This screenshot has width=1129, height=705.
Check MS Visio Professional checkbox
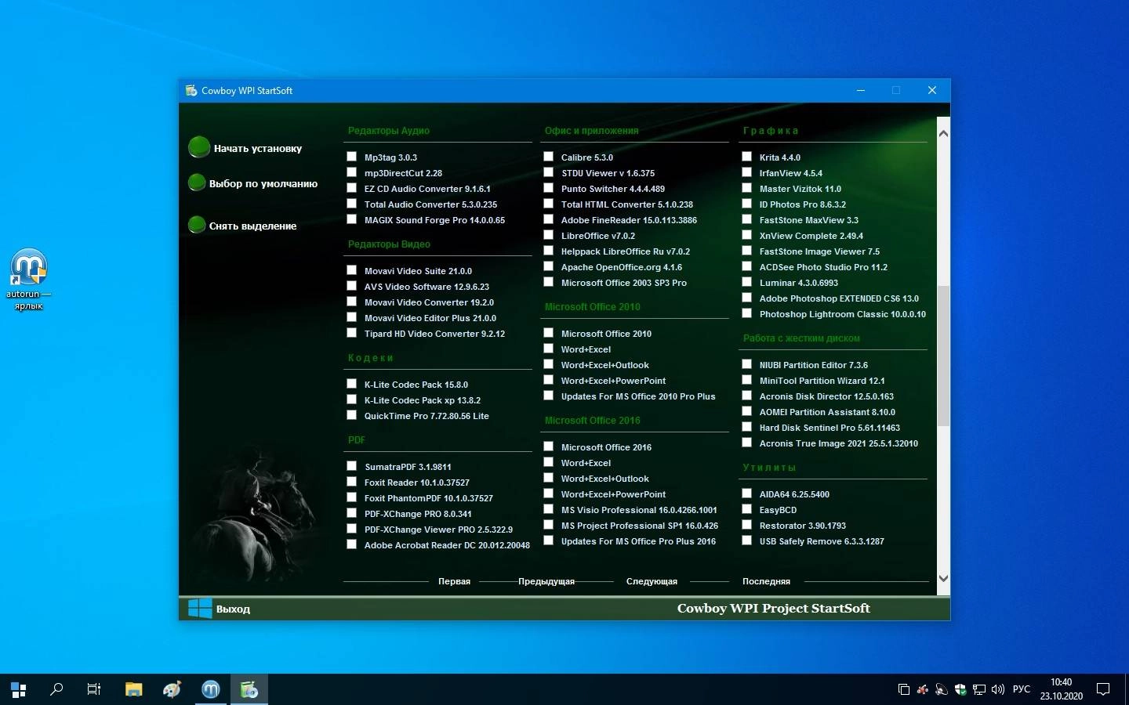[549, 509]
